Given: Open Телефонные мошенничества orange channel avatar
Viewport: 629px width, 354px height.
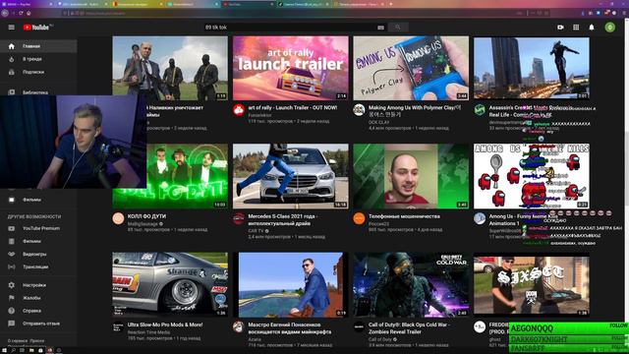Looking at the screenshot, I should (359, 218).
